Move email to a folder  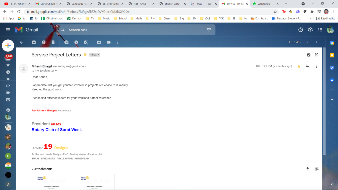click(99, 42)
